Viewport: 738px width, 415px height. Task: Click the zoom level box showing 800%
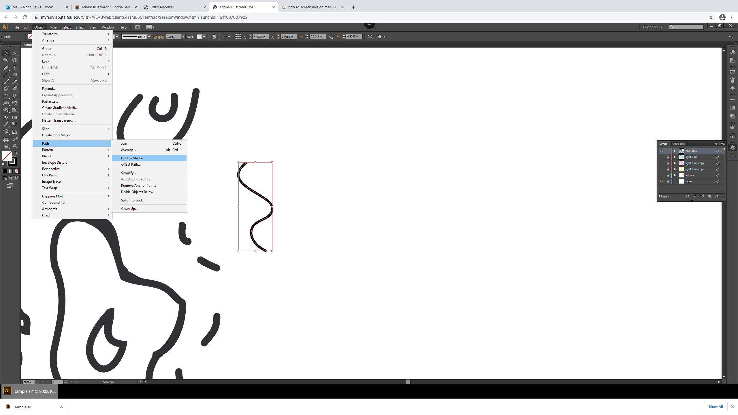[28, 382]
